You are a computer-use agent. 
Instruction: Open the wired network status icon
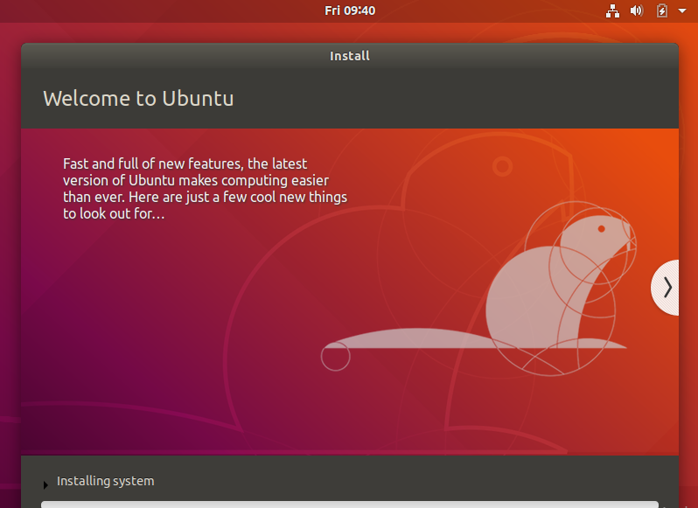click(x=612, y=11)
